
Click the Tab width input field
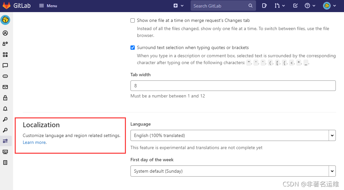click(233, 86)
